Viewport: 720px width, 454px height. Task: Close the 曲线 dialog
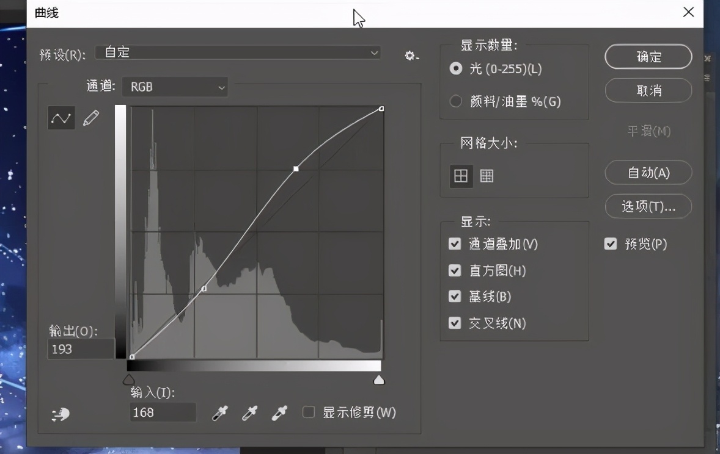click(688, 12)
